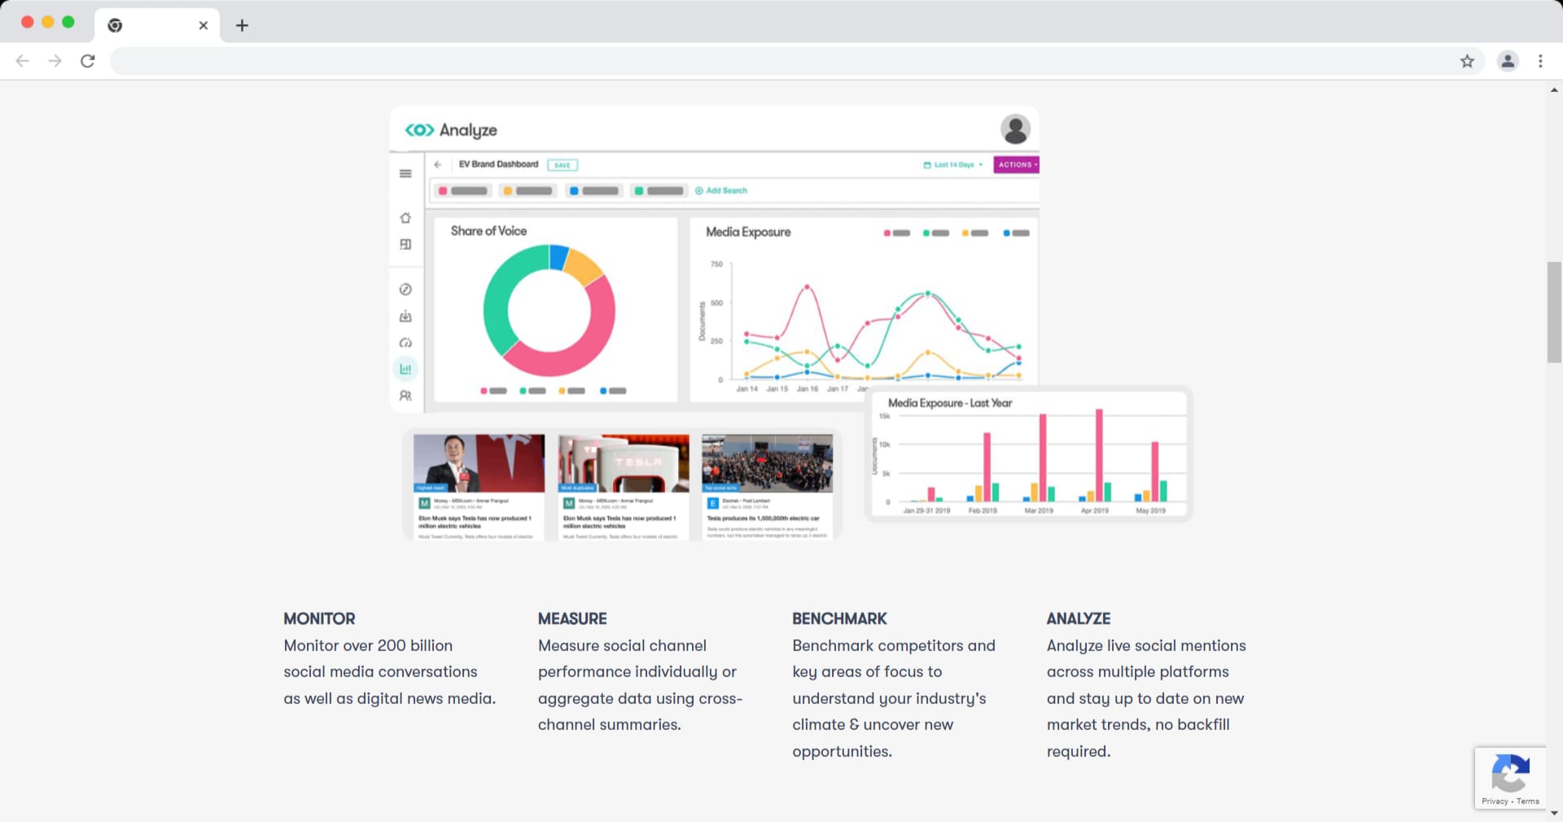Screen dimensions: 1563x822
Task: Select the compass explore icon in sidebar
Action: point(405,290)
